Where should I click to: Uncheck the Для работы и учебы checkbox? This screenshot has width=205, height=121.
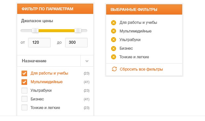click(x=24, y=73)
